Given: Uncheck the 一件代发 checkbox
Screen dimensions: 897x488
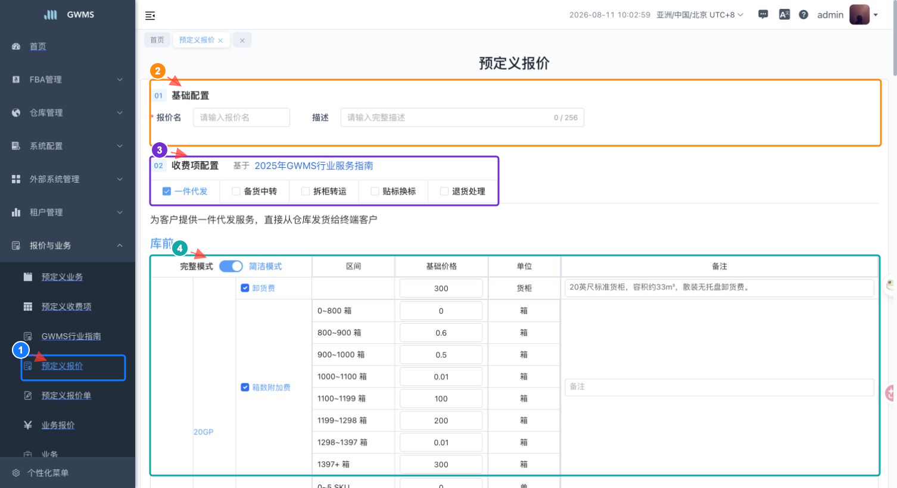Looking at the screenshot, I should coord(167,191).
